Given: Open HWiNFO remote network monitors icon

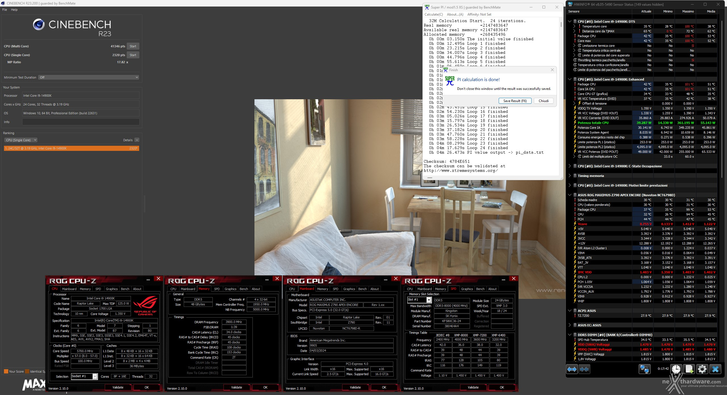Looking at the screenshot, I should point(644,369).
